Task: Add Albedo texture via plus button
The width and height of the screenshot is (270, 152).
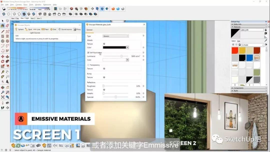Action: pyautogui.click(x=104, y=44)
